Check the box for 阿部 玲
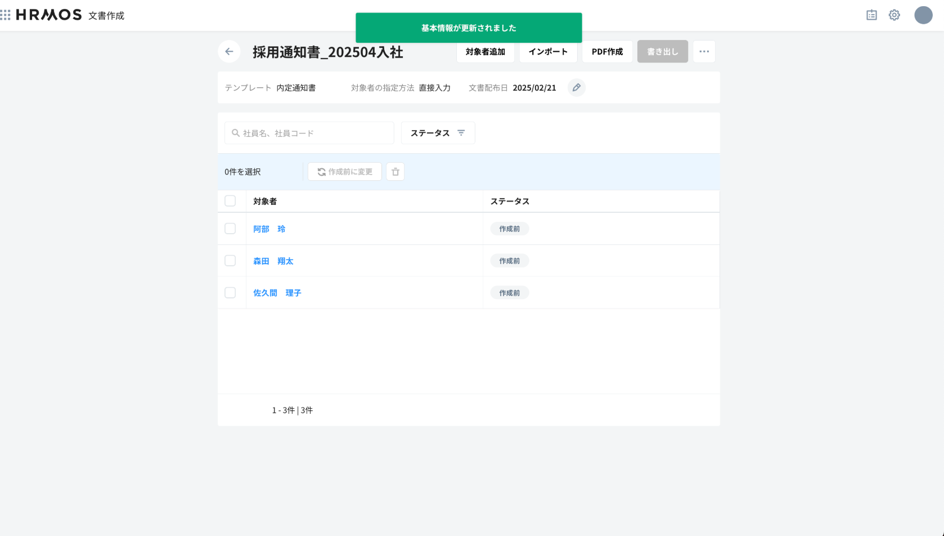The image size is (944, 536). point(230,229)
